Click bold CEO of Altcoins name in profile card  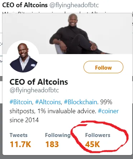[x=39, y=82]
